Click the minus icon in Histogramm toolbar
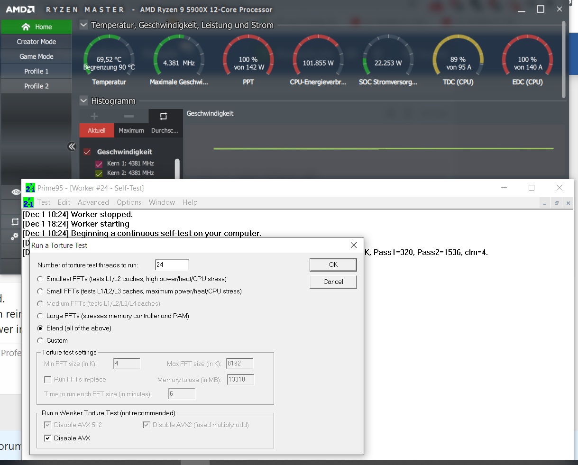The height and width of the screenshot is (465, 578). 129,116
